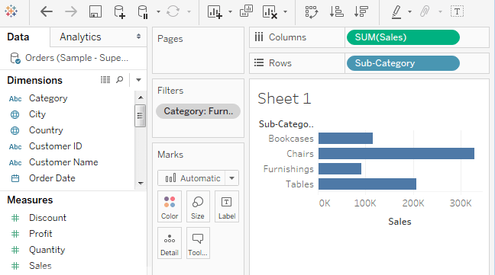495x275 pixels.
Task: Sort ascending using toolbar icon
Action: (x=337, y=11)
